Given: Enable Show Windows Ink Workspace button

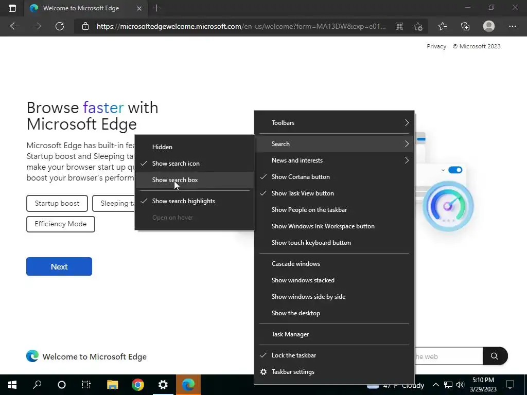Looking at the screenshot, I should pos(334,226).
